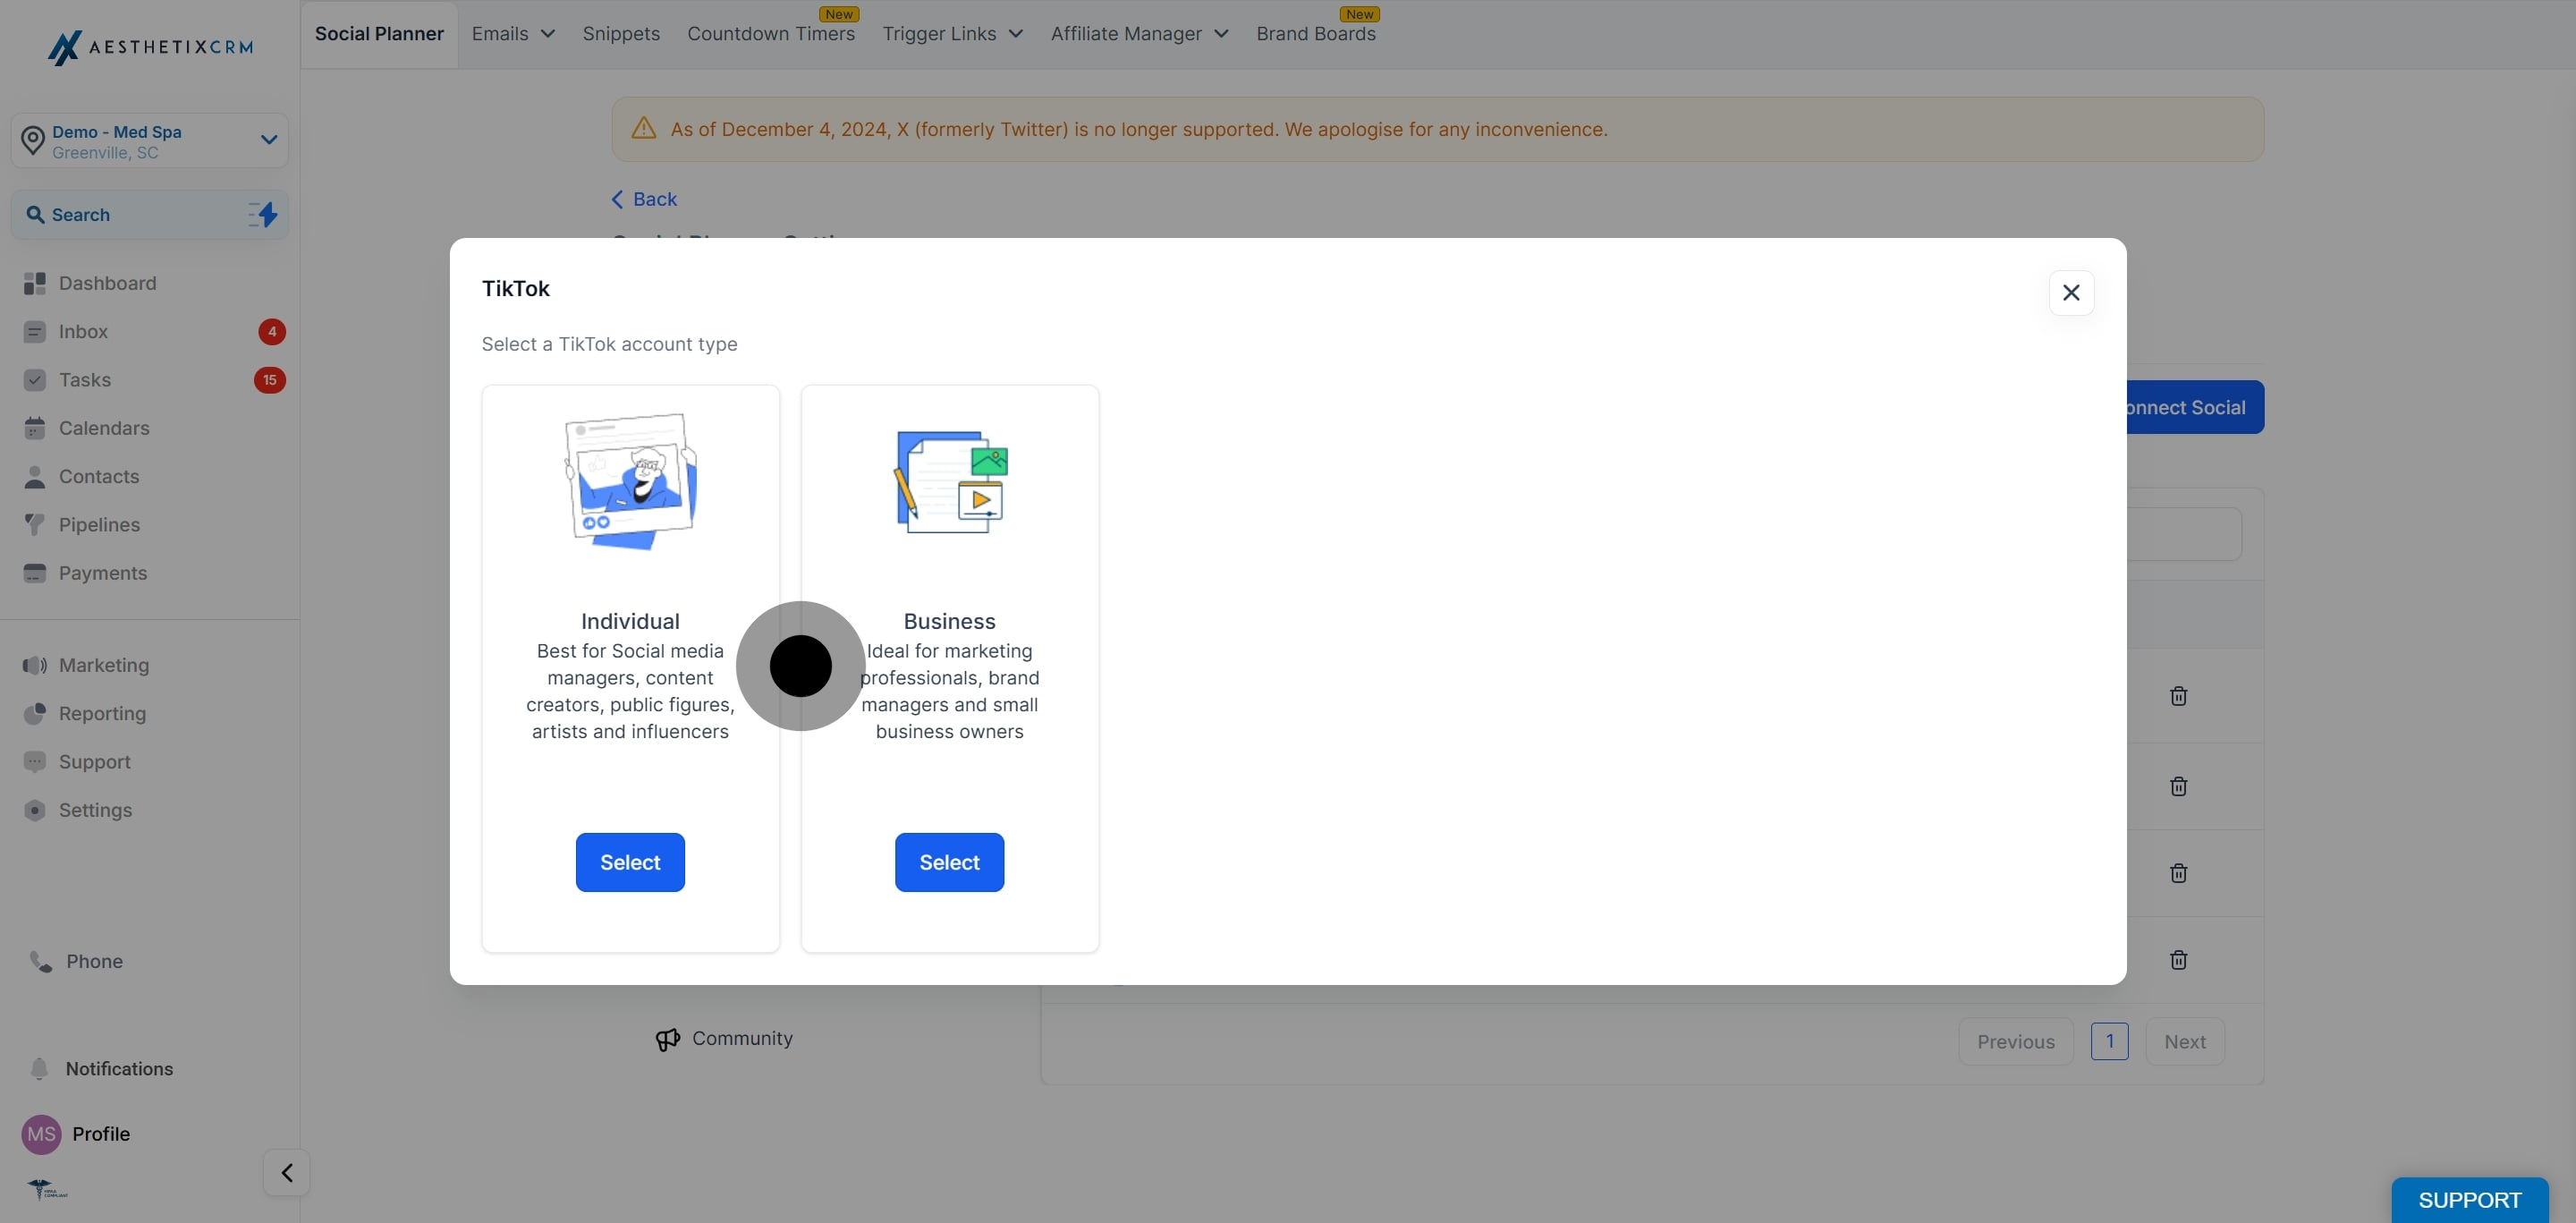Click the Next pagination button
This screenshot has width=2576, height=1223.
2185,1042
